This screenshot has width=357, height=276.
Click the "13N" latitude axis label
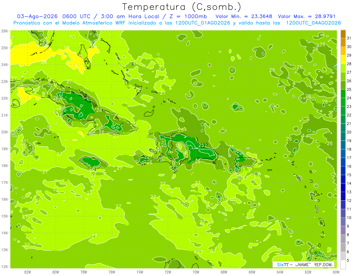[x=4, y=250]
